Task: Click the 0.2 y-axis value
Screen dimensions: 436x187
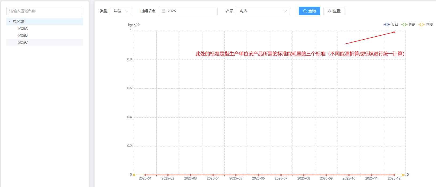Action: [x=129, y=146]
